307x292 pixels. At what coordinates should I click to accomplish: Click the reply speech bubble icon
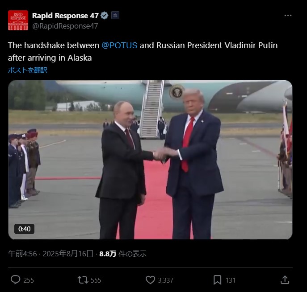[15, 280]
